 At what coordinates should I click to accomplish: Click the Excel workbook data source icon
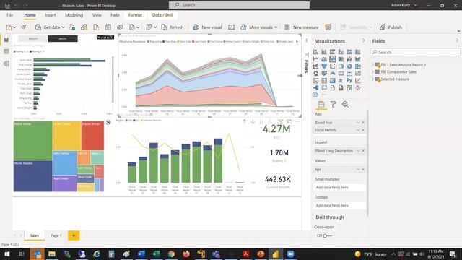point(72,27)
